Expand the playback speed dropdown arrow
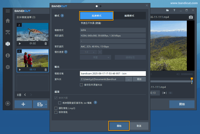 click(100, 52)
